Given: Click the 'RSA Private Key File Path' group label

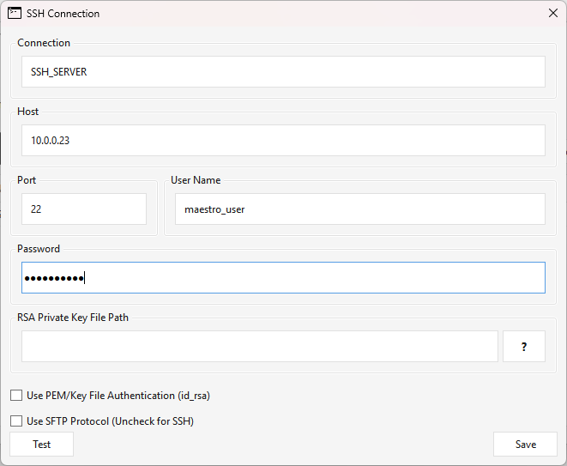Looking at the screenshot, I should point(73,318).
